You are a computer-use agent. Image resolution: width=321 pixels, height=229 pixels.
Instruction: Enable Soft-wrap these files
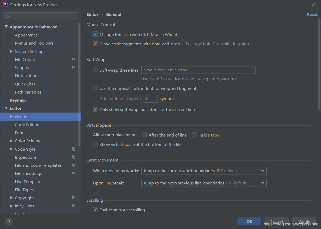click(95, 70)
